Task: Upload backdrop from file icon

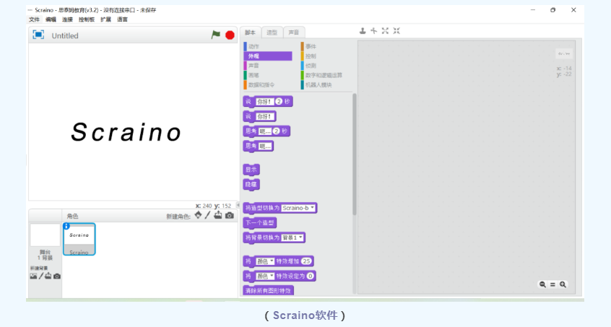Action: tap(48, 276)
